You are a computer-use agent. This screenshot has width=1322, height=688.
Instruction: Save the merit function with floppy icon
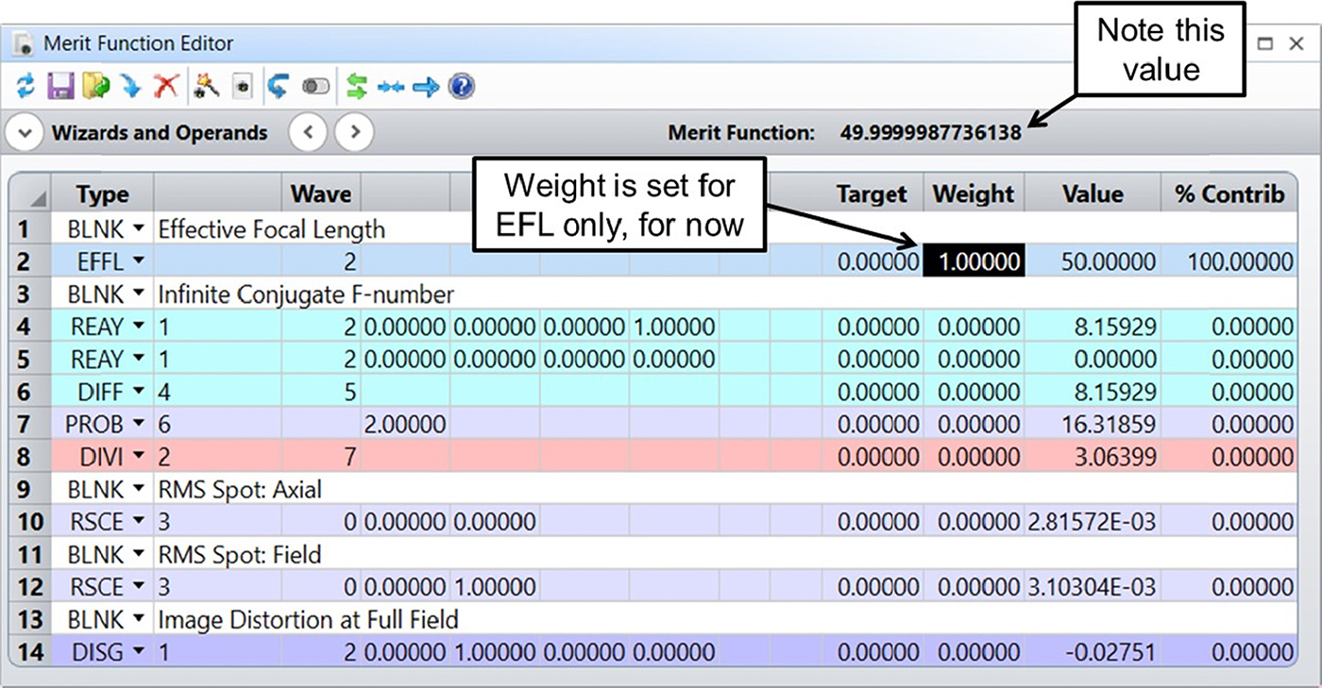point(60,88)
